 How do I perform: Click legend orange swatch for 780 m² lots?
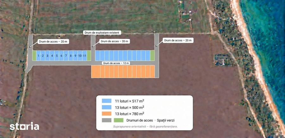coord(106,114)
